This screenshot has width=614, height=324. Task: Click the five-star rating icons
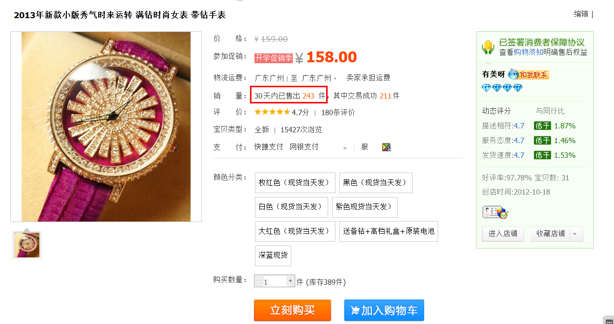(272, 112)
